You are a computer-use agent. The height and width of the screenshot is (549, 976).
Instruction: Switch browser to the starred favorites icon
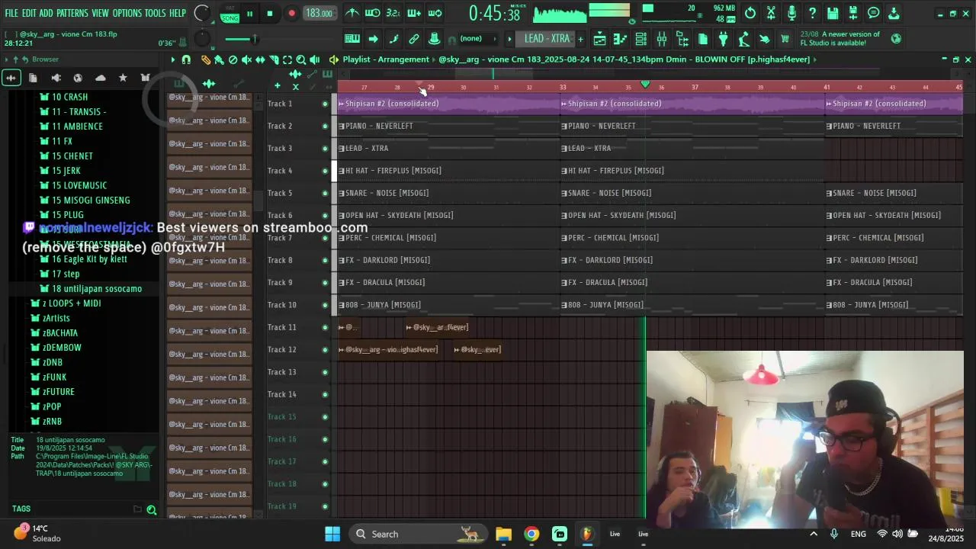[x=123, y=78]
